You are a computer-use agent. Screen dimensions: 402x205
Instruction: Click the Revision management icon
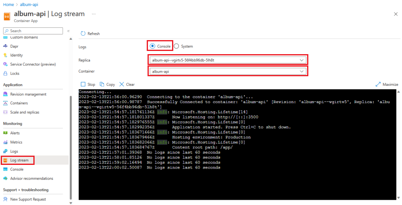(5, 94)
